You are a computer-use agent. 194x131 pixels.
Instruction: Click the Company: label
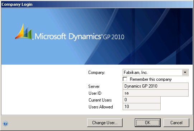96,72
